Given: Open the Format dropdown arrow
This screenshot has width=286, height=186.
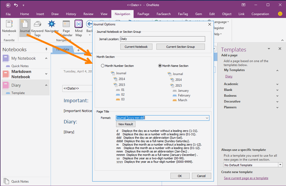Looking at the screenshot, I should pos(207,118).
